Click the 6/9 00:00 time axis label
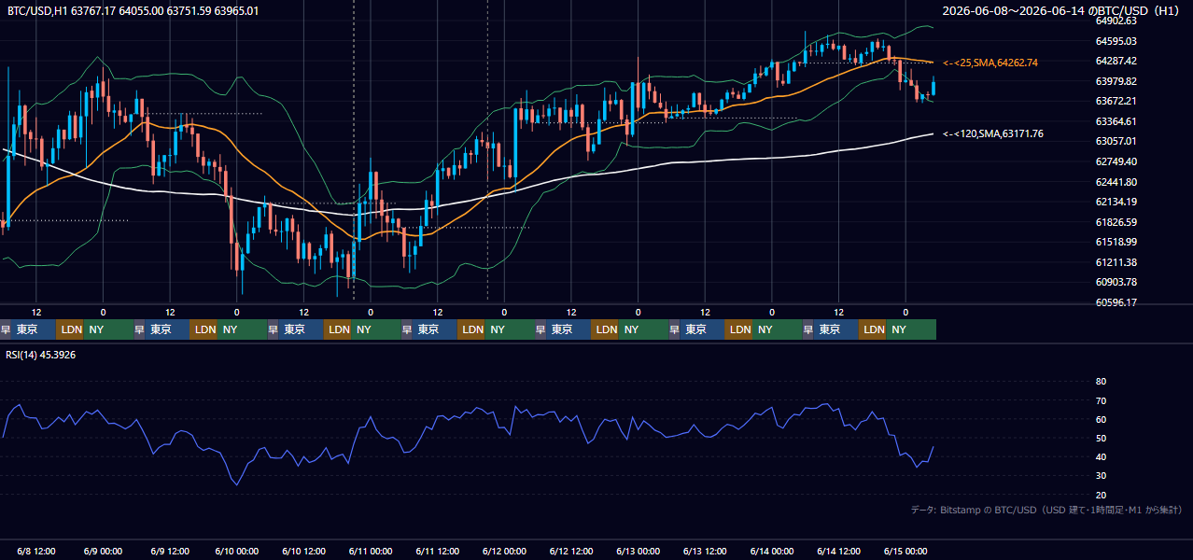 pyautogui.click(x=103, y=551)
